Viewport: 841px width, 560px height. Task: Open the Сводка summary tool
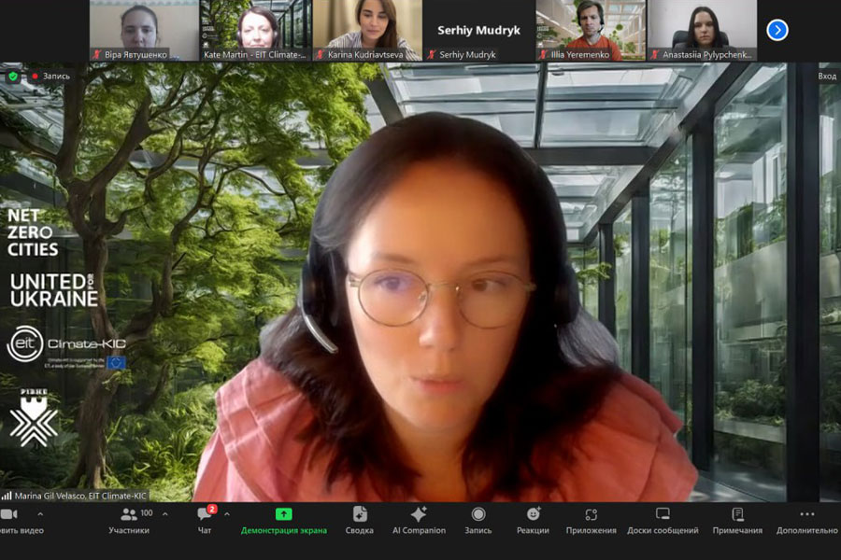(x=360, y=521)
